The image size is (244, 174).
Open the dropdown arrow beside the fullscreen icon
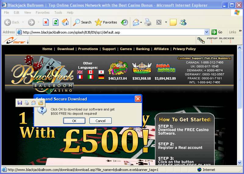point(166,22)
